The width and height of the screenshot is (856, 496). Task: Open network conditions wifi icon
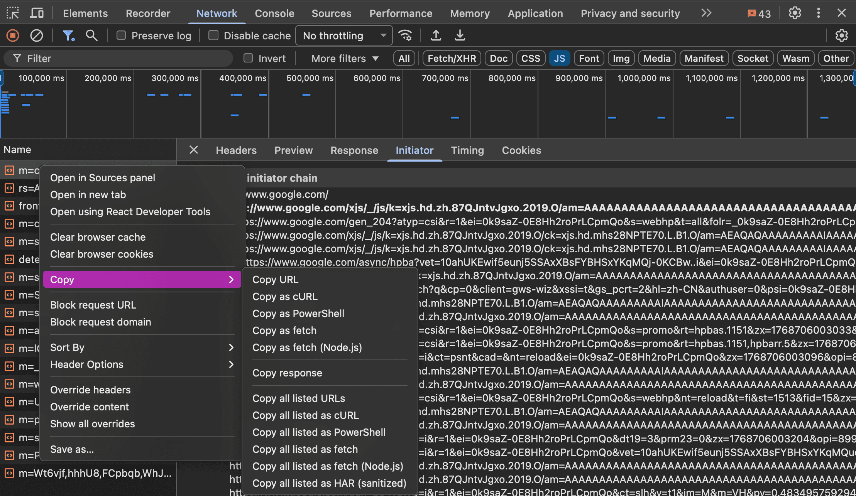405,36
